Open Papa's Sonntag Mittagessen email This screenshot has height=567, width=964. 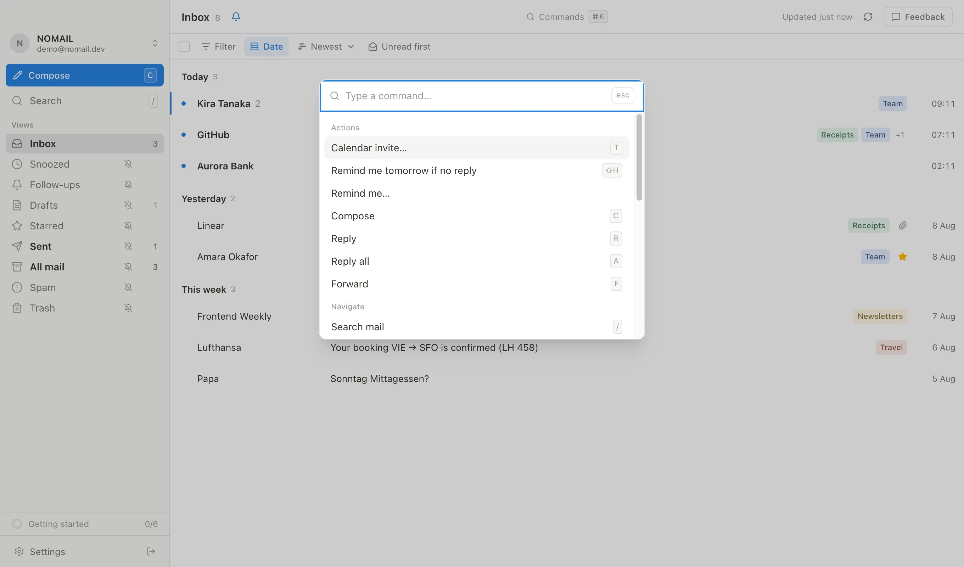[x=567, y=379]
